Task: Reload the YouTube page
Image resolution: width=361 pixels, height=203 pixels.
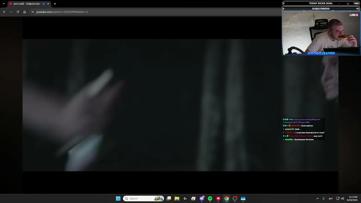Action: pyautogui.click(x=18, y=12)
